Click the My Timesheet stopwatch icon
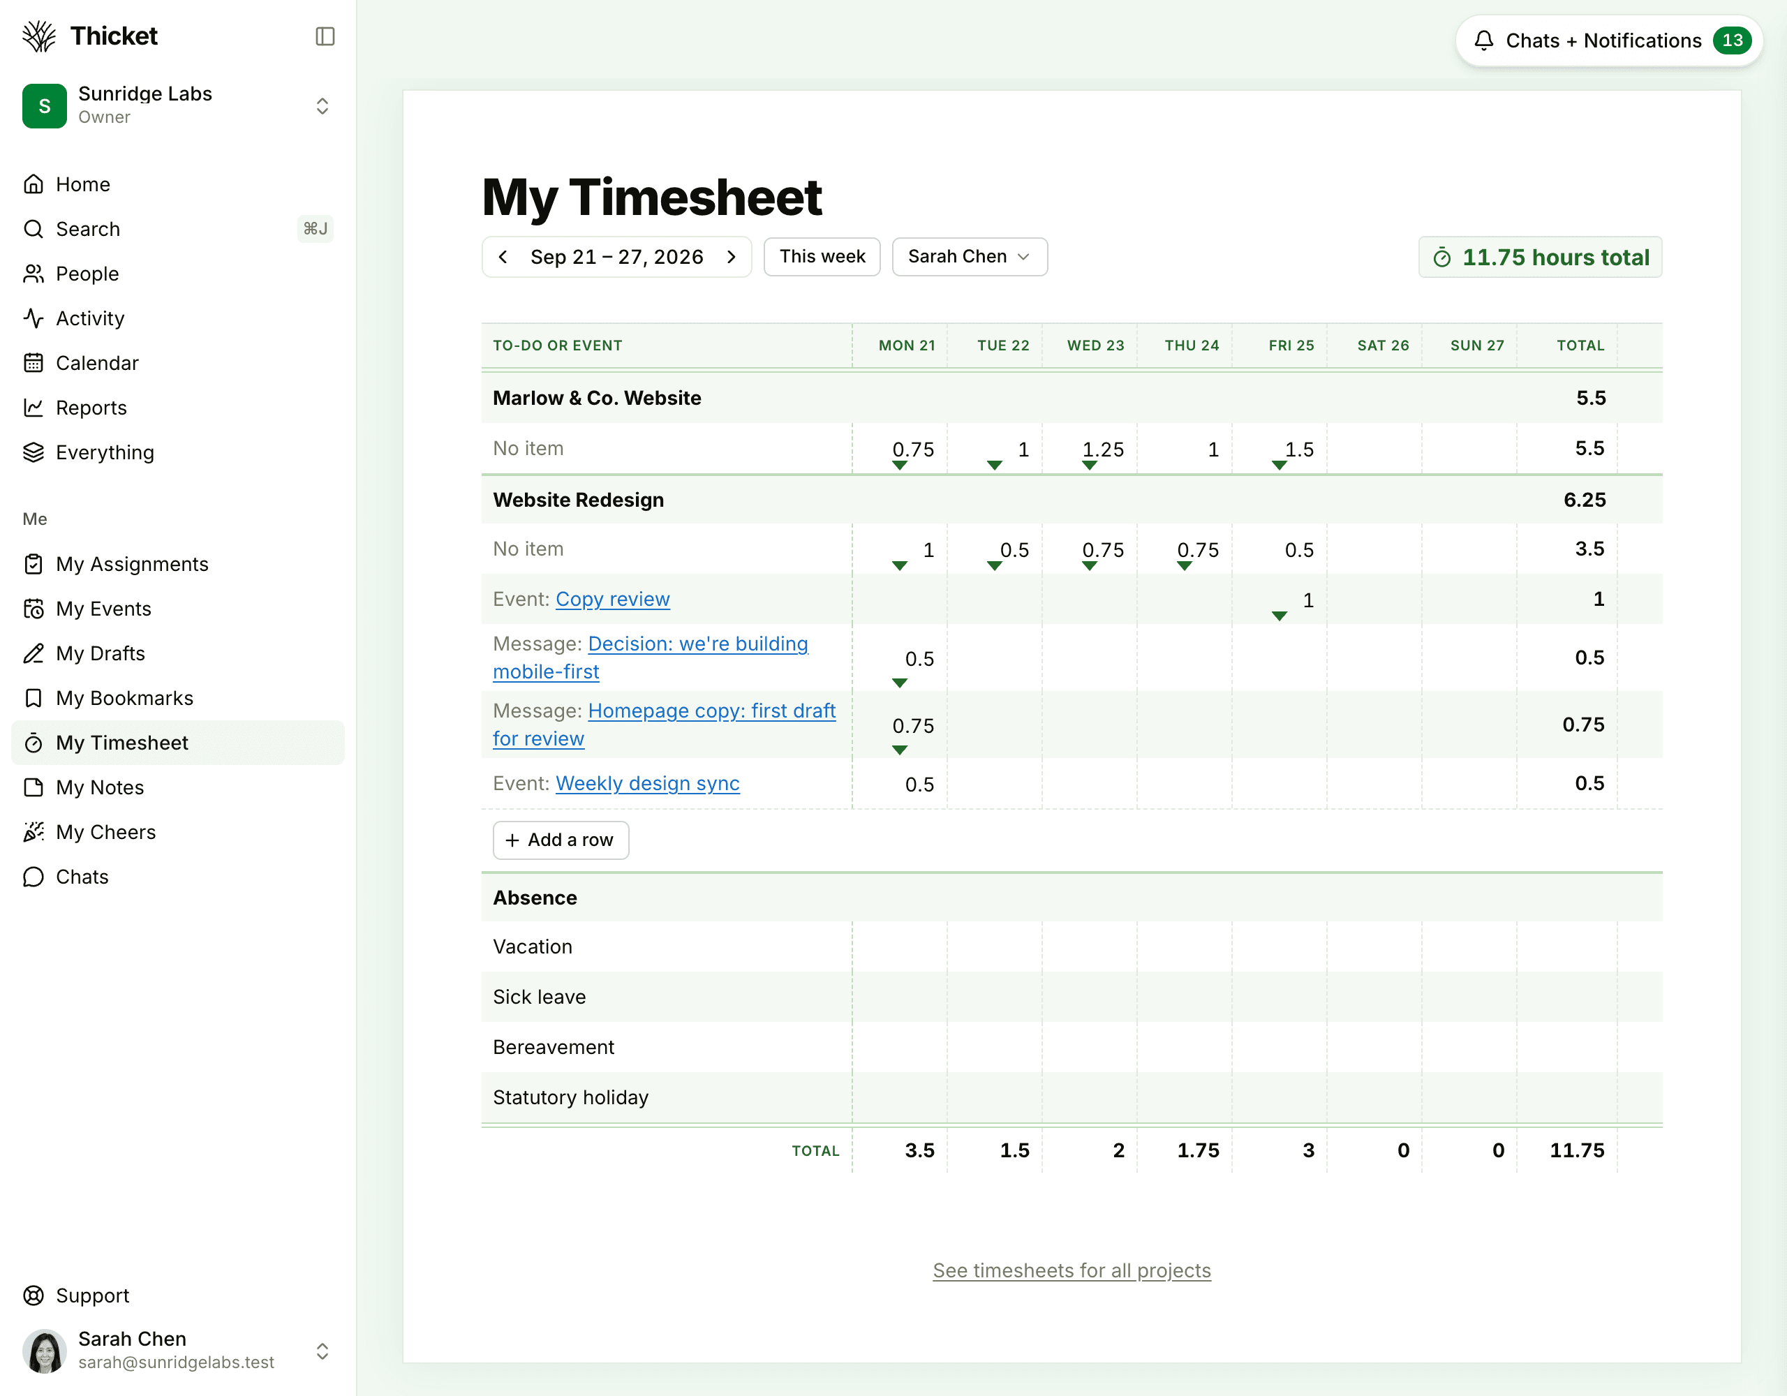The height and width of the screenshot is (1396, 1787). [x=34, y=743]
